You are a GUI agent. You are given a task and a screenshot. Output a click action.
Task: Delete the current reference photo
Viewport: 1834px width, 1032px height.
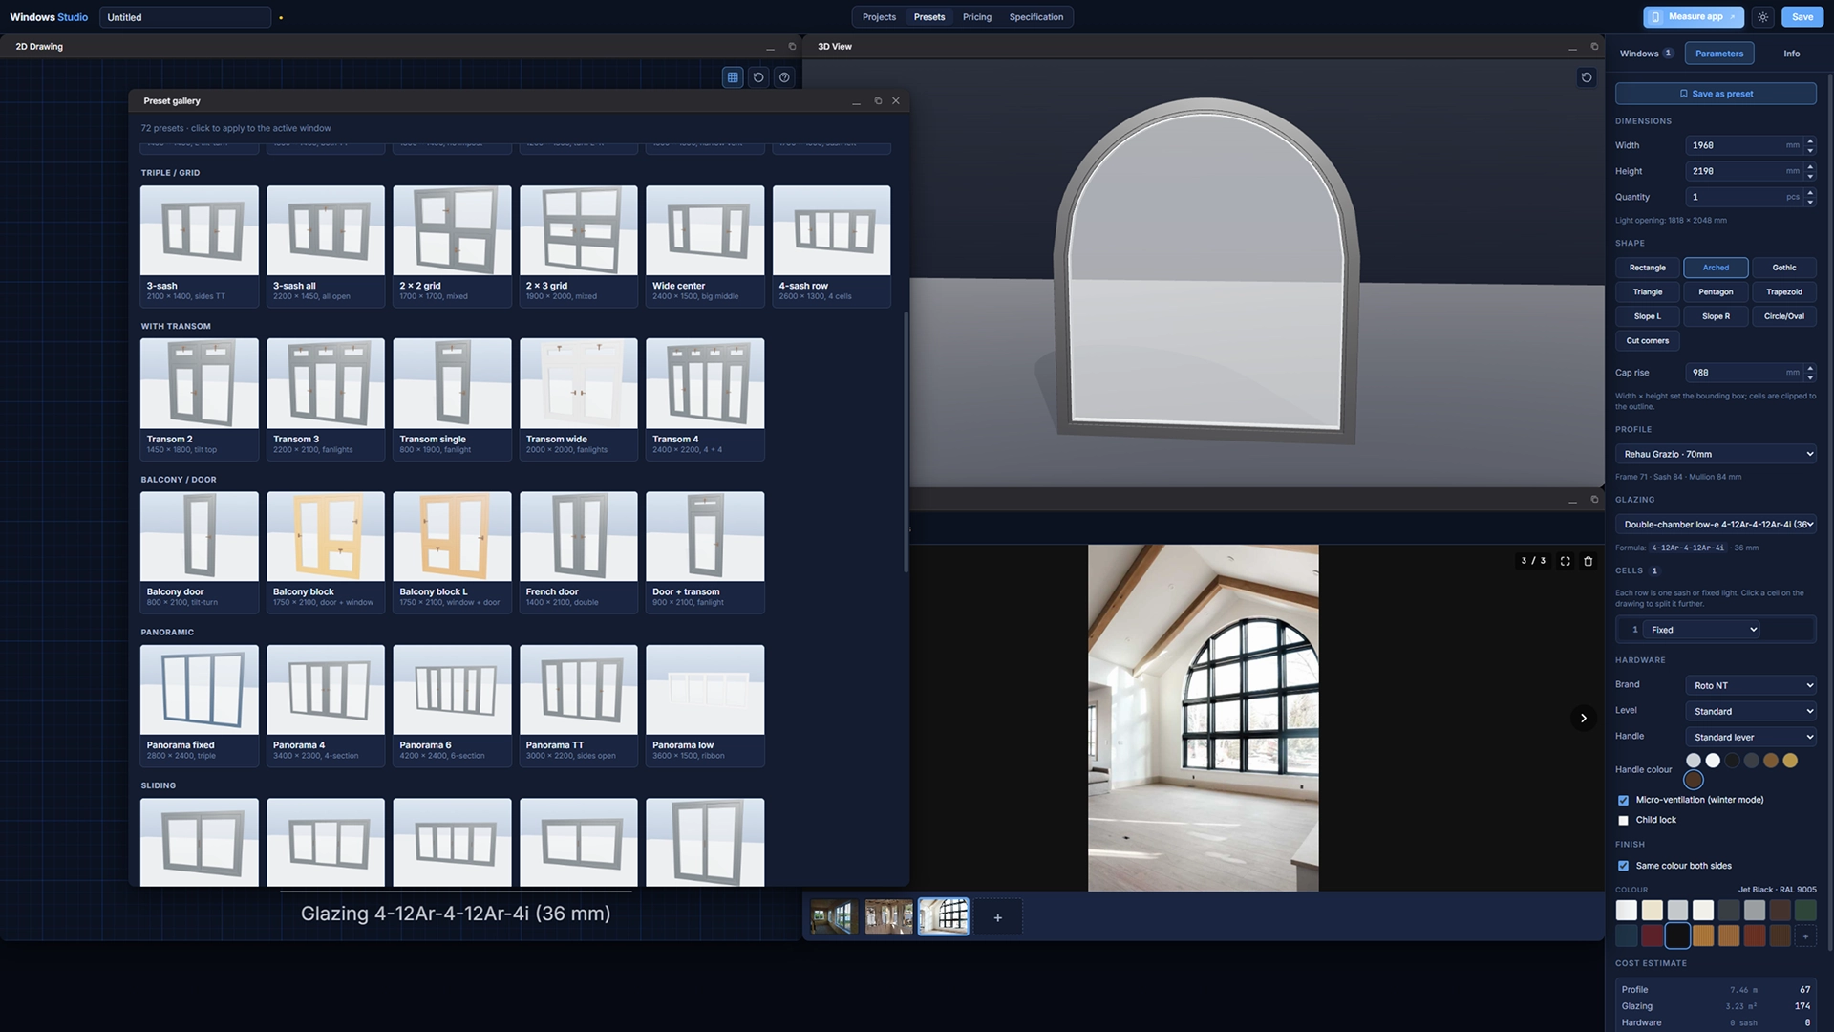(1589, 561)
